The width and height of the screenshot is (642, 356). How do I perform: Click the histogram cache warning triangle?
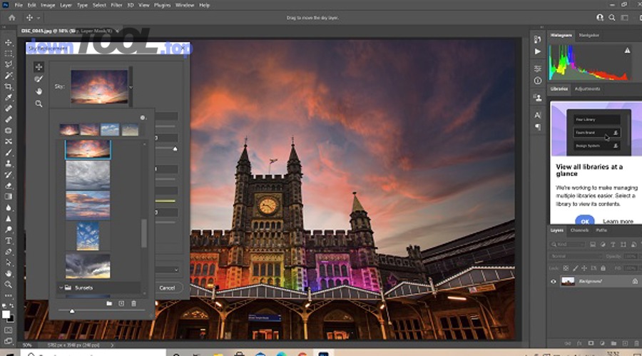point(628,51)
